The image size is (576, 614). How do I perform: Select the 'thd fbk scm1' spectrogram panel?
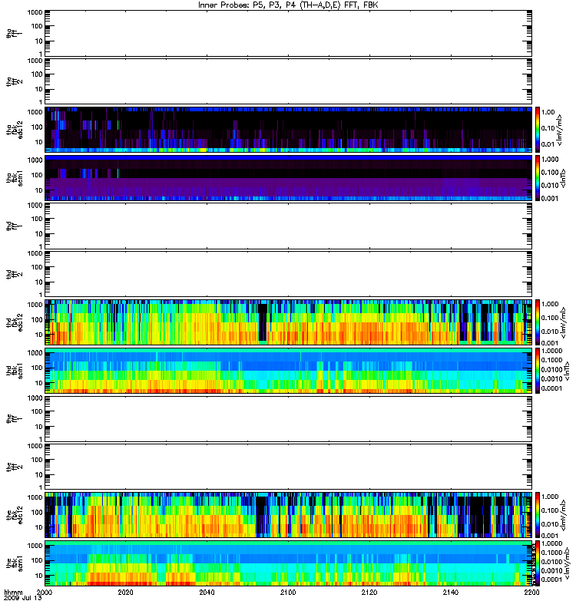(289, 371)
